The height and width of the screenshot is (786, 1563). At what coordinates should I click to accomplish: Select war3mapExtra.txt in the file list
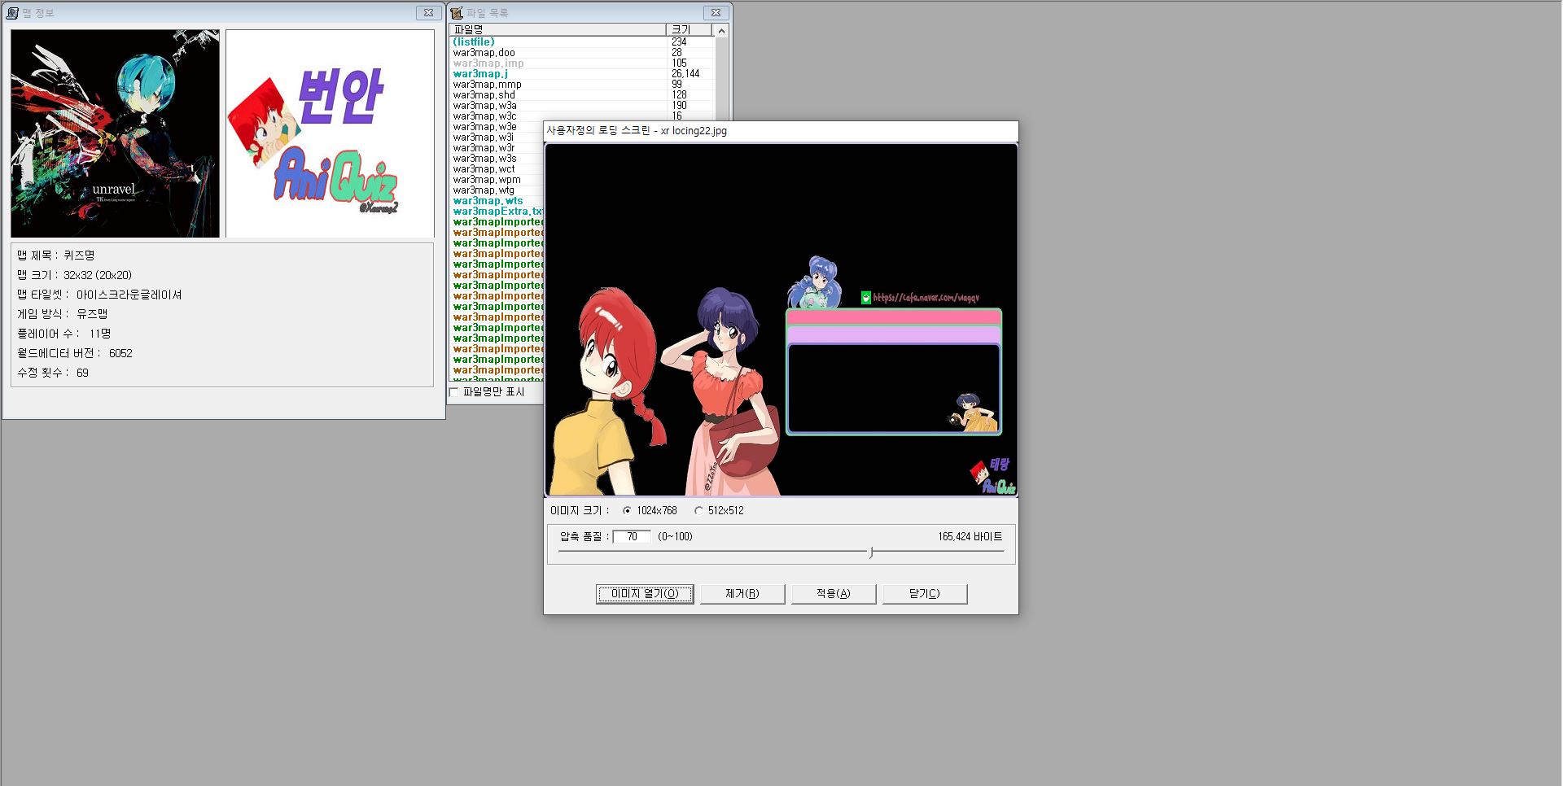498,212
